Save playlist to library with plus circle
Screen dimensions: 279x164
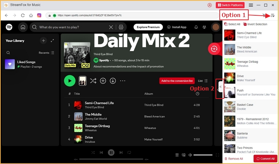coord(103,81)
